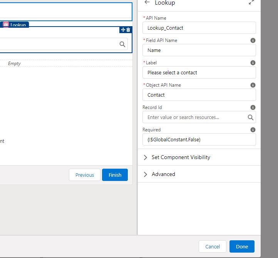Click the Finish button on canvas
The image size is (278, 258).
pyautogui.click(x=115, y=175)
